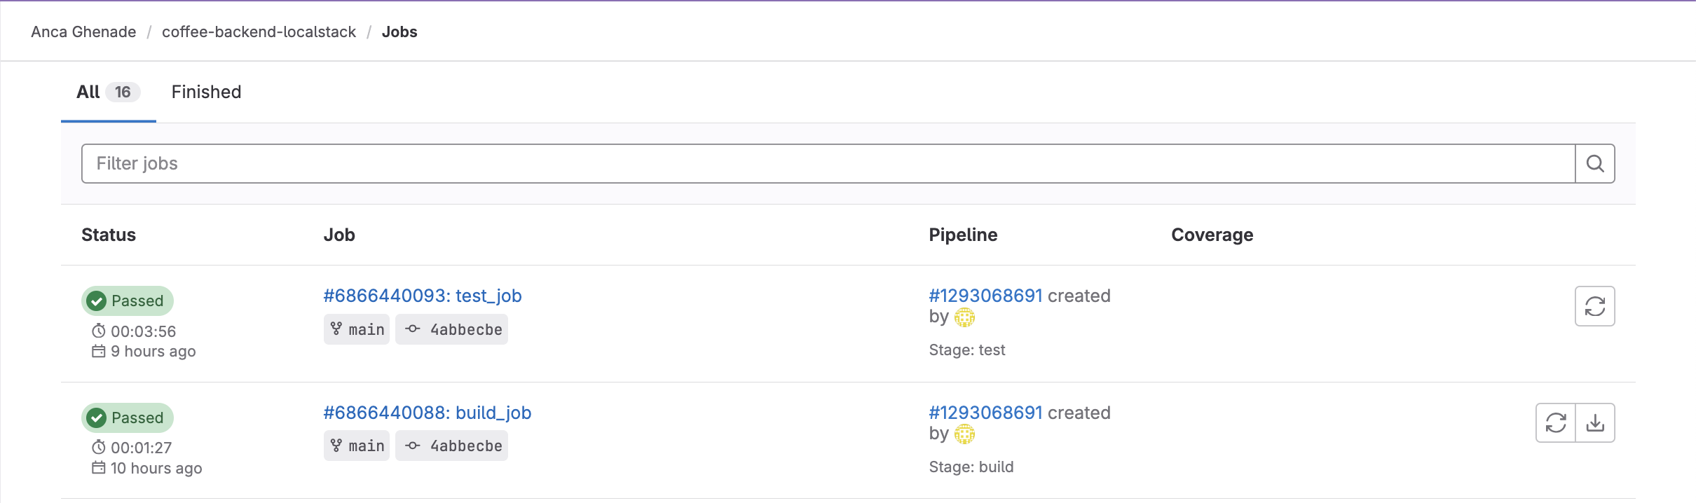Click the Passed status badge for build_job
The height and width of the screenshot is (503, 1696).
point(128,418)
